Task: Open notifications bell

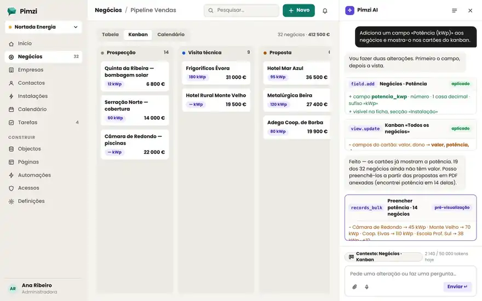Action: pos(325,11)
